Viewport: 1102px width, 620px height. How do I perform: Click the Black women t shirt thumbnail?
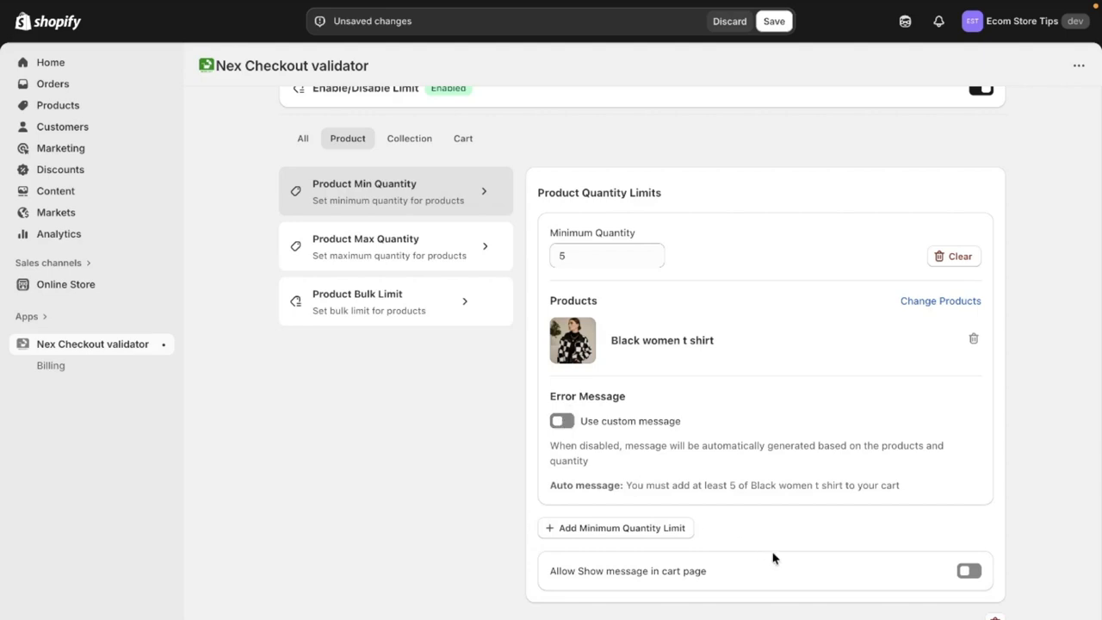[573, 340]
